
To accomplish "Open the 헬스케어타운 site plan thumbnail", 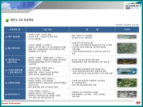I will pyautogui.click(x=127, y=48).
